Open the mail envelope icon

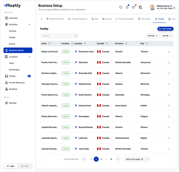[x=133, y=7]
